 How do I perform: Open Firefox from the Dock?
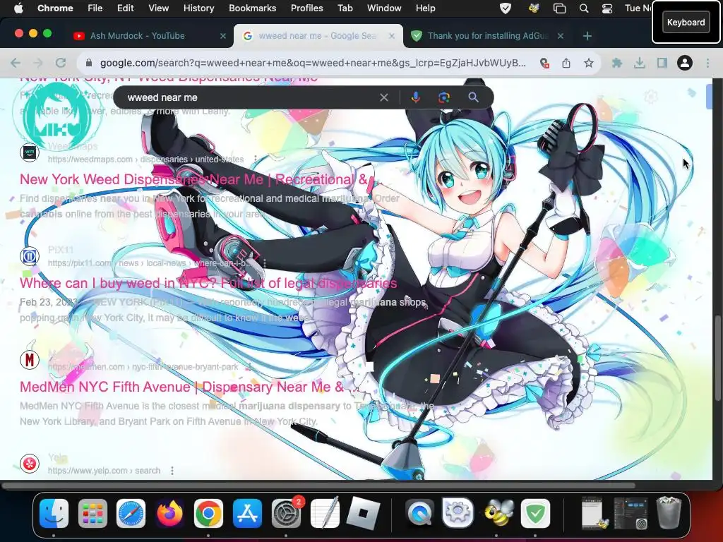pyautogui.click(x=169, y=513)
